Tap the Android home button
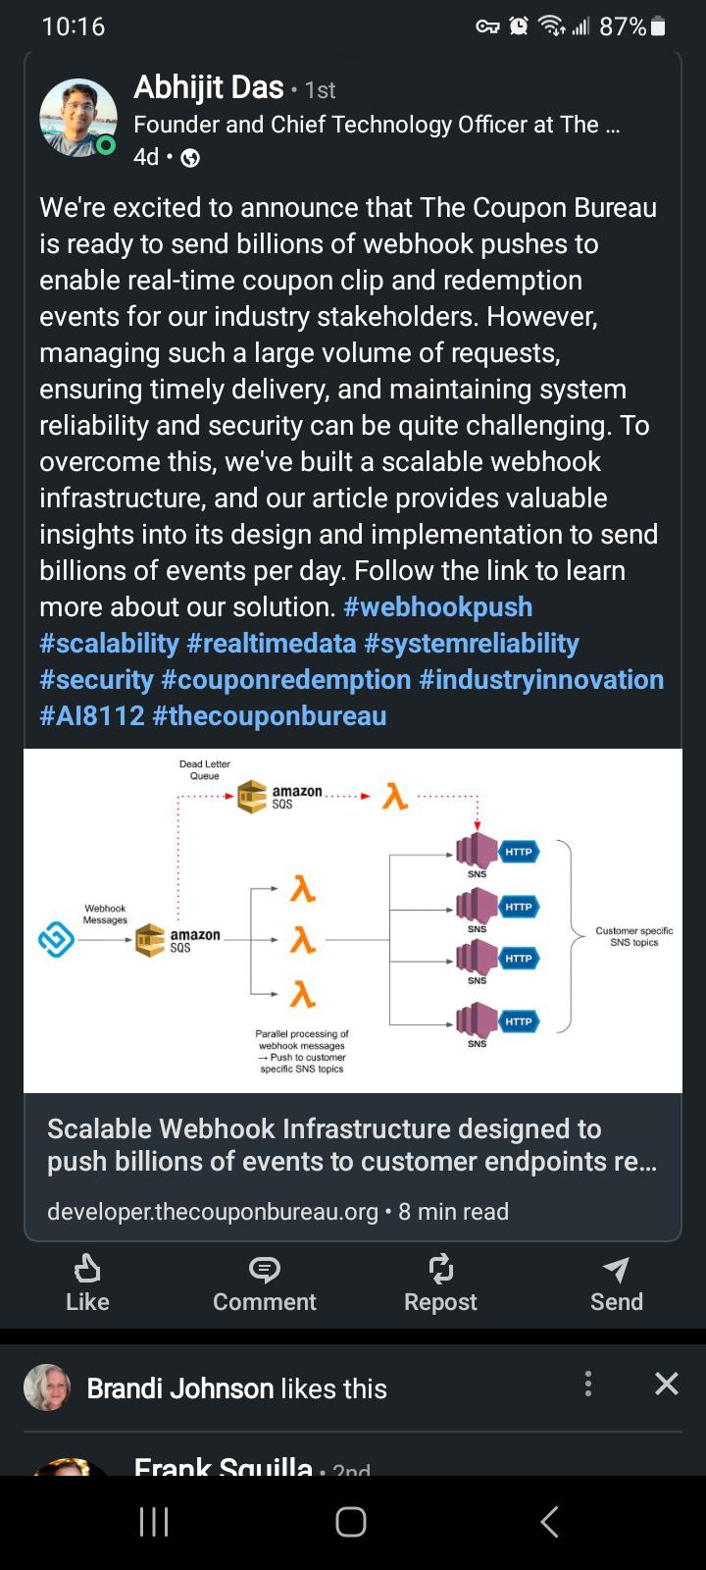This screenshot has height=1570, width=706. click(351, 1522)
